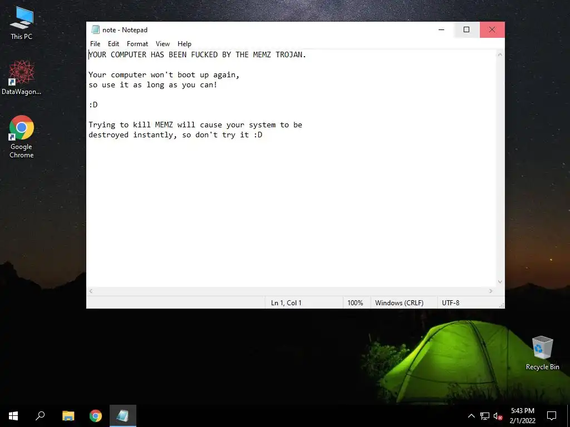Viewport: 570px width, 427px height.
Task: Open the clock showing 5:43 PM
Action: tap(522, 416)
